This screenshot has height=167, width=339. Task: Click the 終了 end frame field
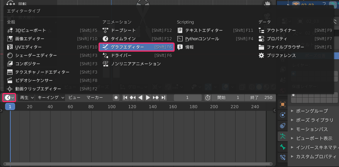tap(260, 98)
